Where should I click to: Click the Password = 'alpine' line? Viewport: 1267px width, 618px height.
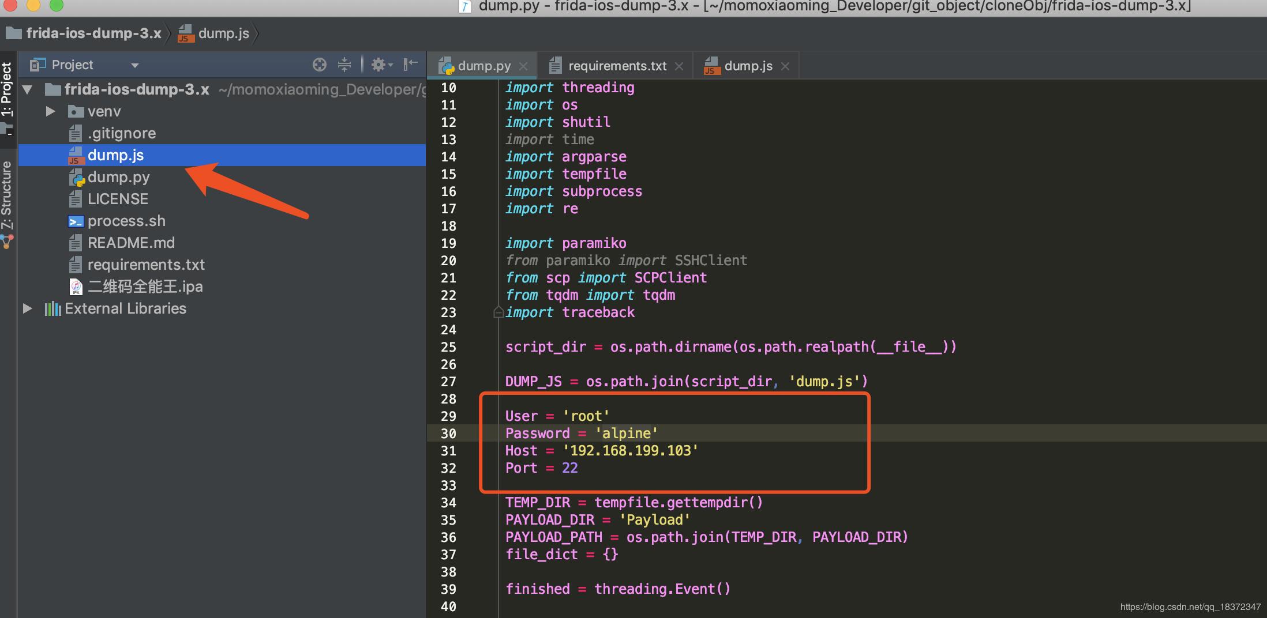(x=581, y=434)
